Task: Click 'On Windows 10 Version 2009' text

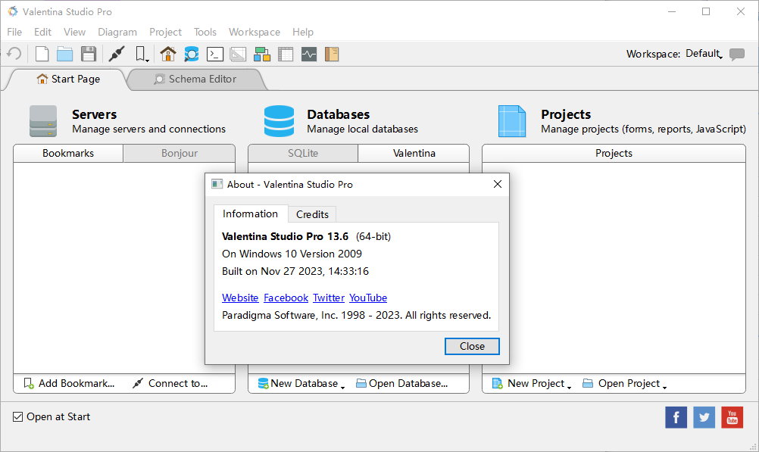Action: tap(292, 254)
